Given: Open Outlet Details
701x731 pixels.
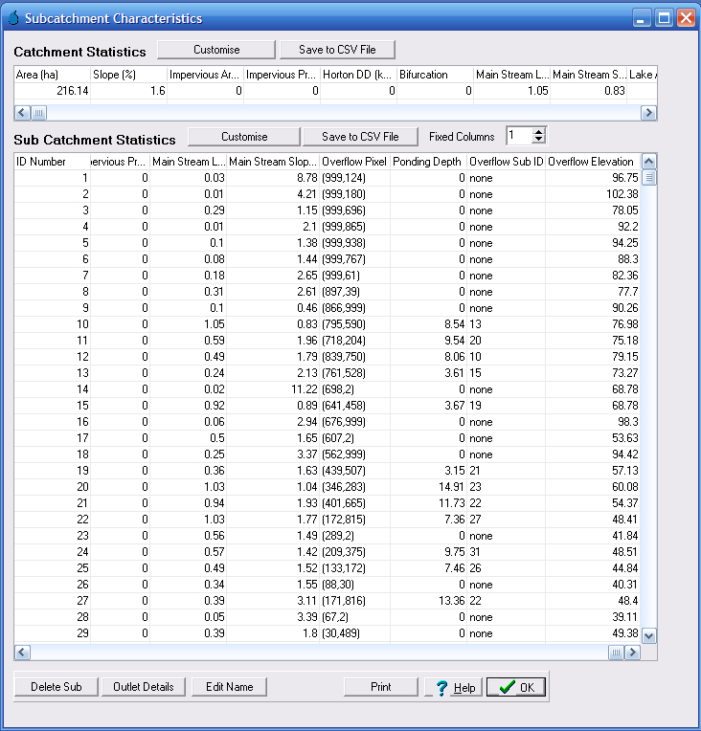Looking at the screenshot, I should coord(144,687).
